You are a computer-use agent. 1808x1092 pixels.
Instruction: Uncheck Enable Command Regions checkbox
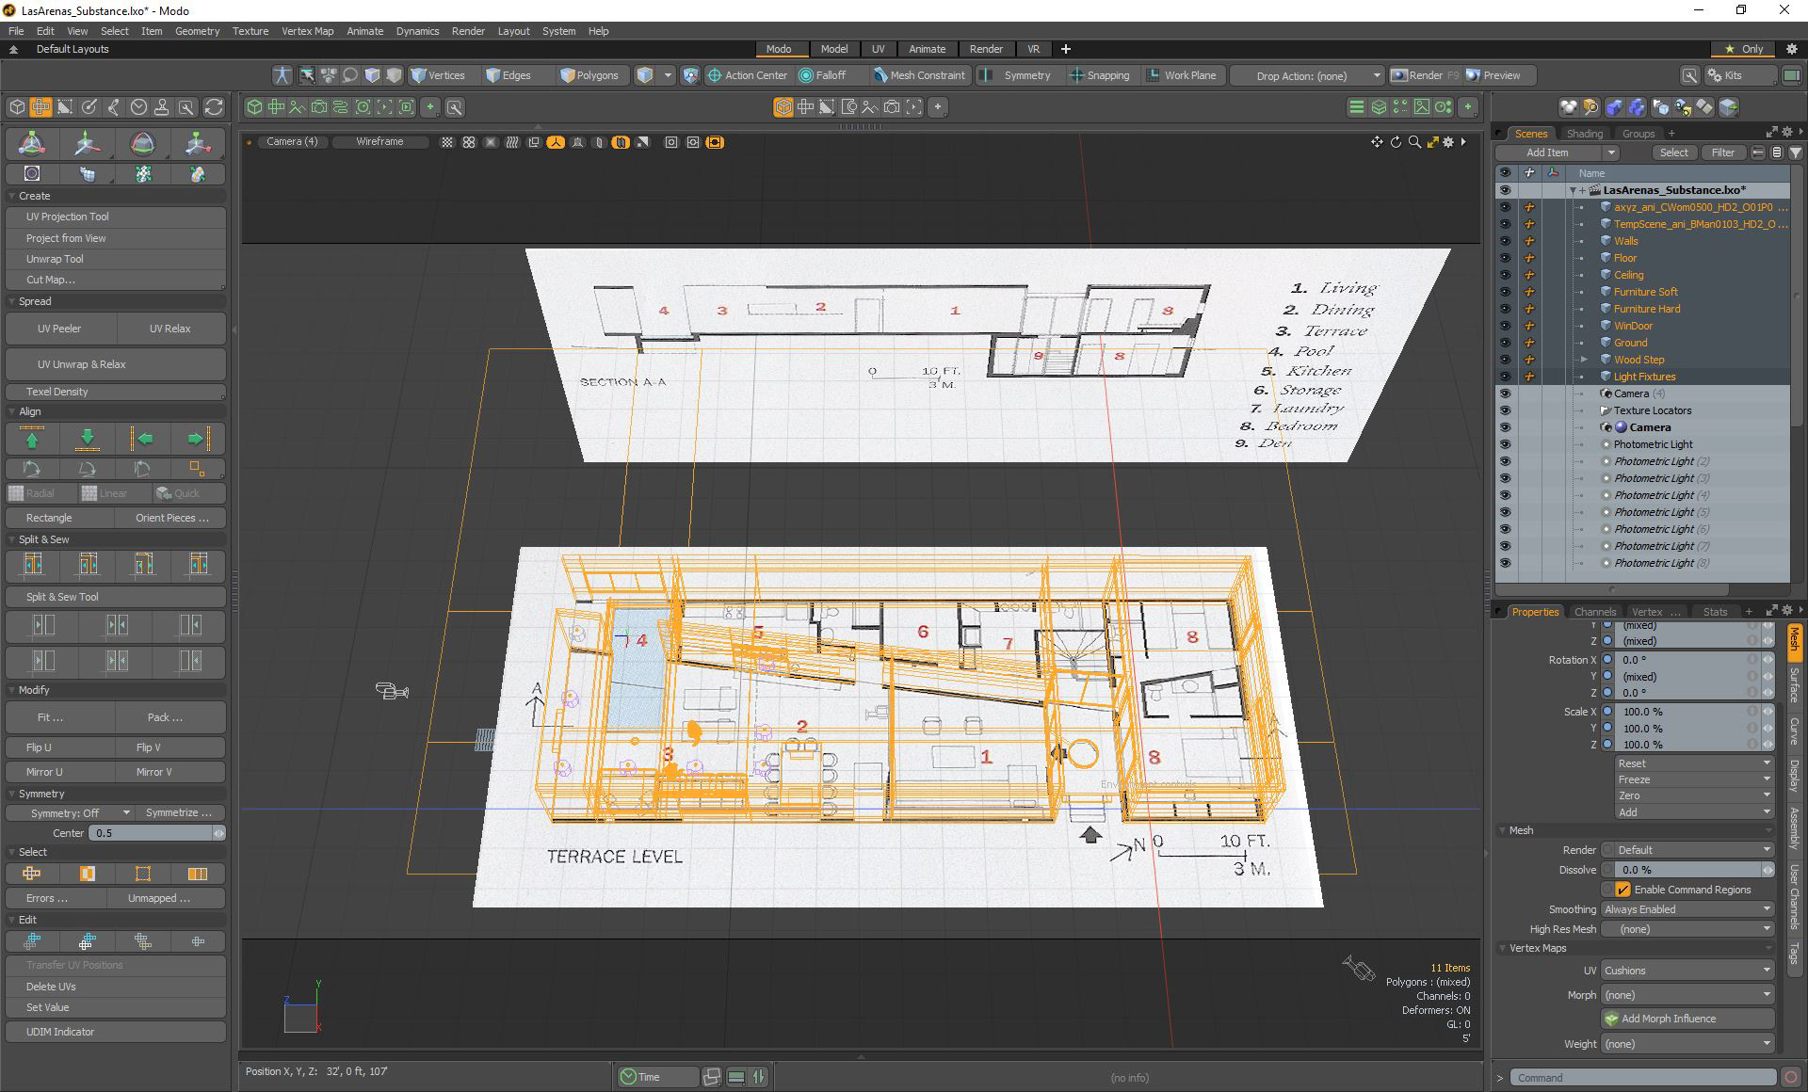coord(1622,890)
